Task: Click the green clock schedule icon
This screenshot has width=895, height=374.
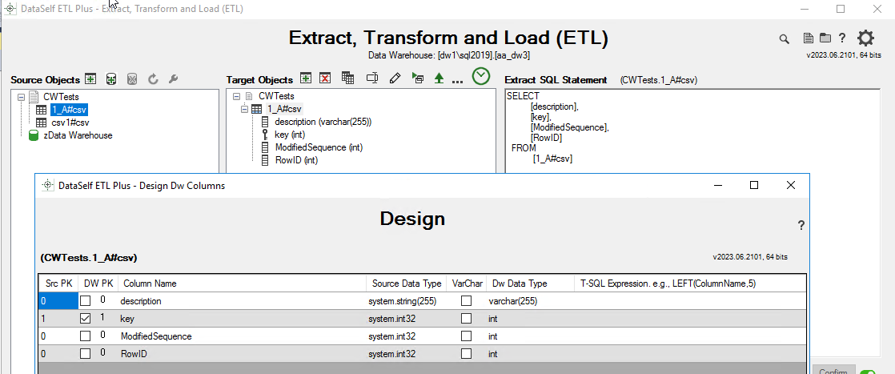Action: click(481, 76)
